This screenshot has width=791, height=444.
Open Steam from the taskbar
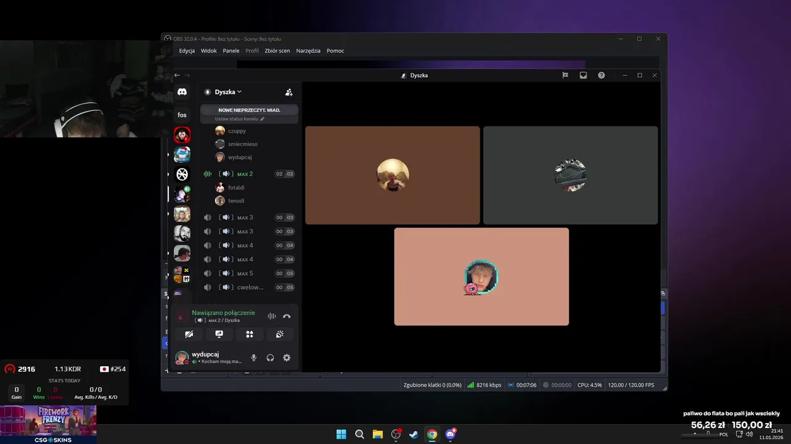click(x=414, y=434)
